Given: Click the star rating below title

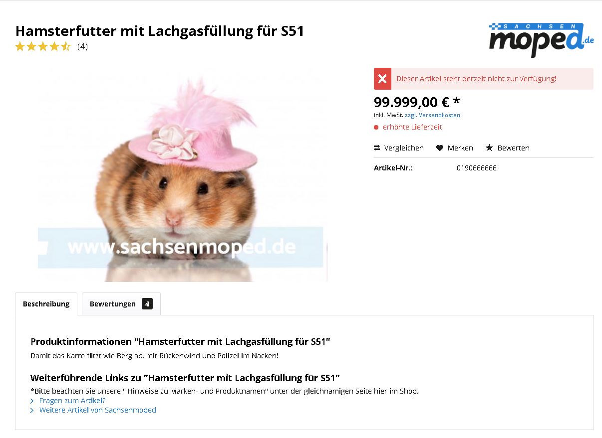Looking at the screenshot, I should pos(43,47).
